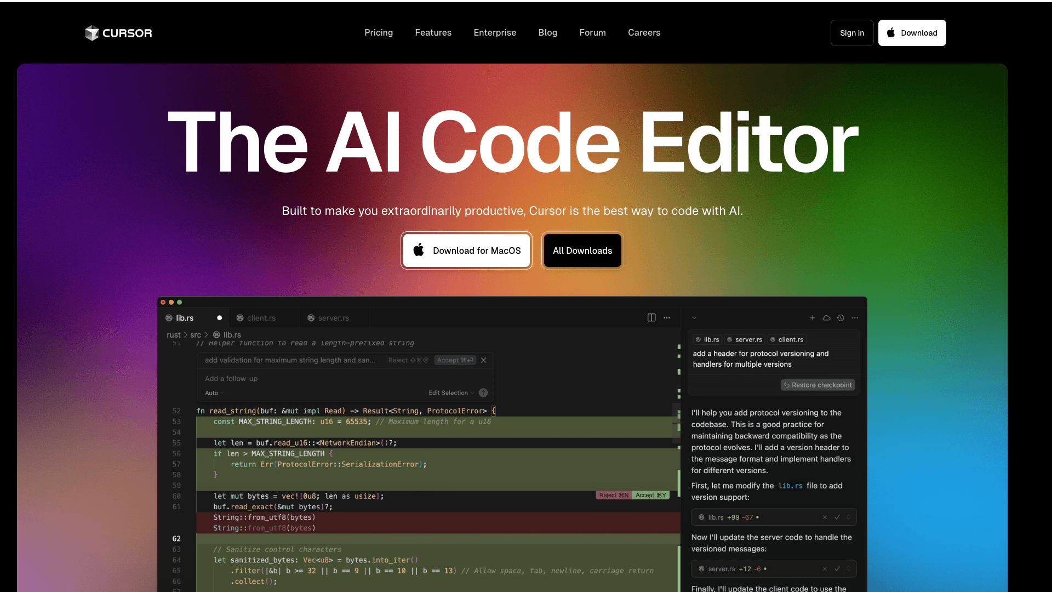Click the send arrow in inline prompt
Screen dimensions: 1052x592
(483, 393)
